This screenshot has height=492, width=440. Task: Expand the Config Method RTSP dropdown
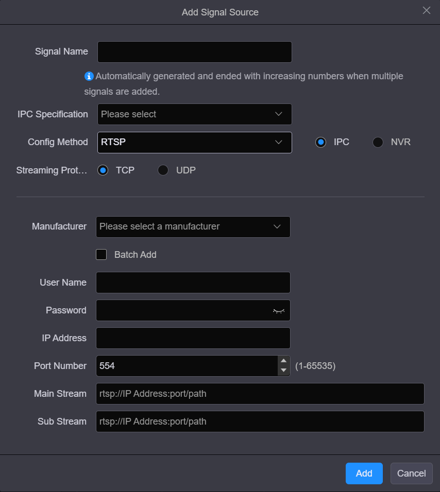point(194,142)
